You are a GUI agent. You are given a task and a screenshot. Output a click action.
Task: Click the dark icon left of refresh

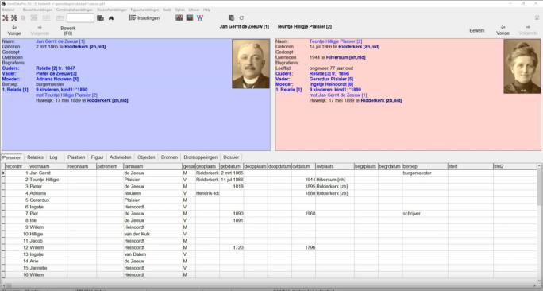pos(231,18)
